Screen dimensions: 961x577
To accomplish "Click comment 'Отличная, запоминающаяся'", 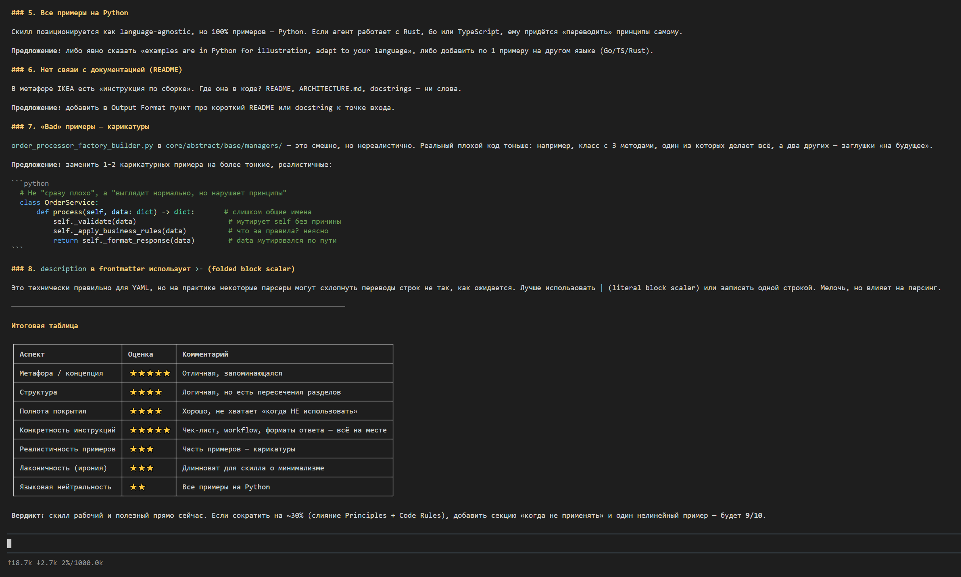I will click(232, 373).
